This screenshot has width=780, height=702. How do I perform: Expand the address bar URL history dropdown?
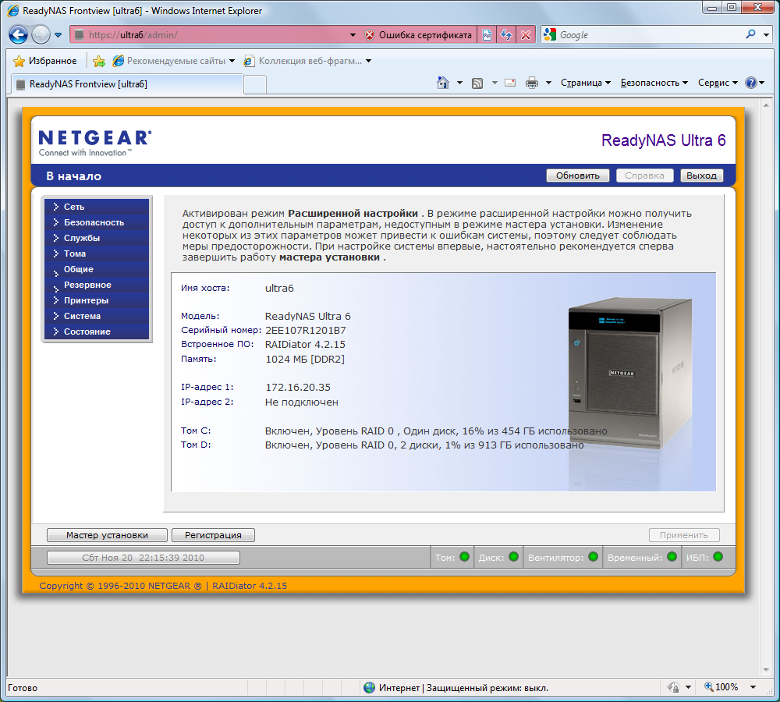click(x=353, y=35)
